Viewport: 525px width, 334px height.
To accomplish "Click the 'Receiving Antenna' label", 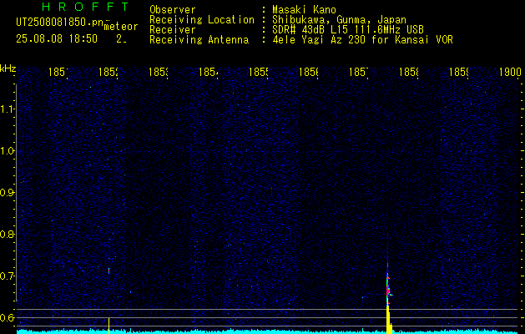I will pyautogui.click(x=199, y=40).
